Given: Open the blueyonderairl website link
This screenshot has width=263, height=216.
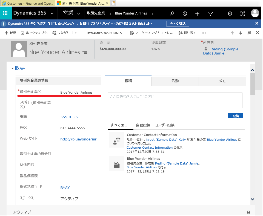Looking at the screenshot, I should click(79, 139).
